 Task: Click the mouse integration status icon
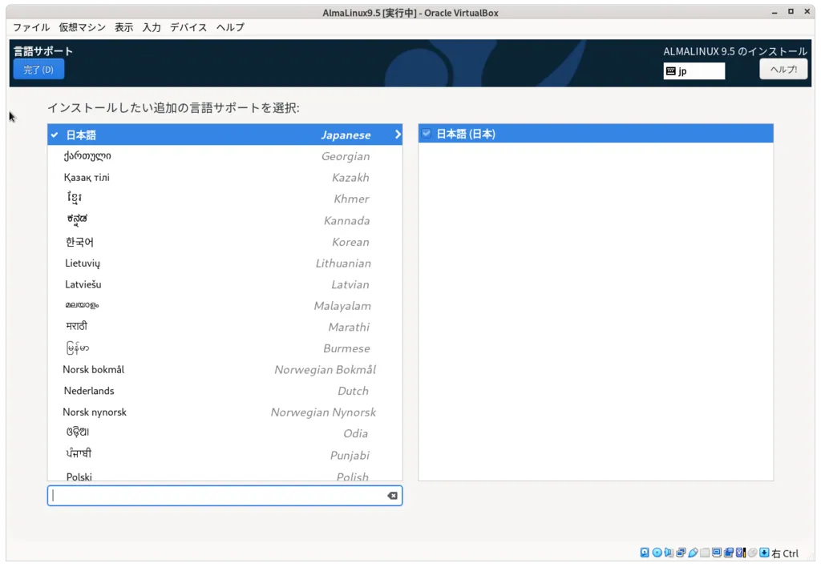click(x=753, y=552)
